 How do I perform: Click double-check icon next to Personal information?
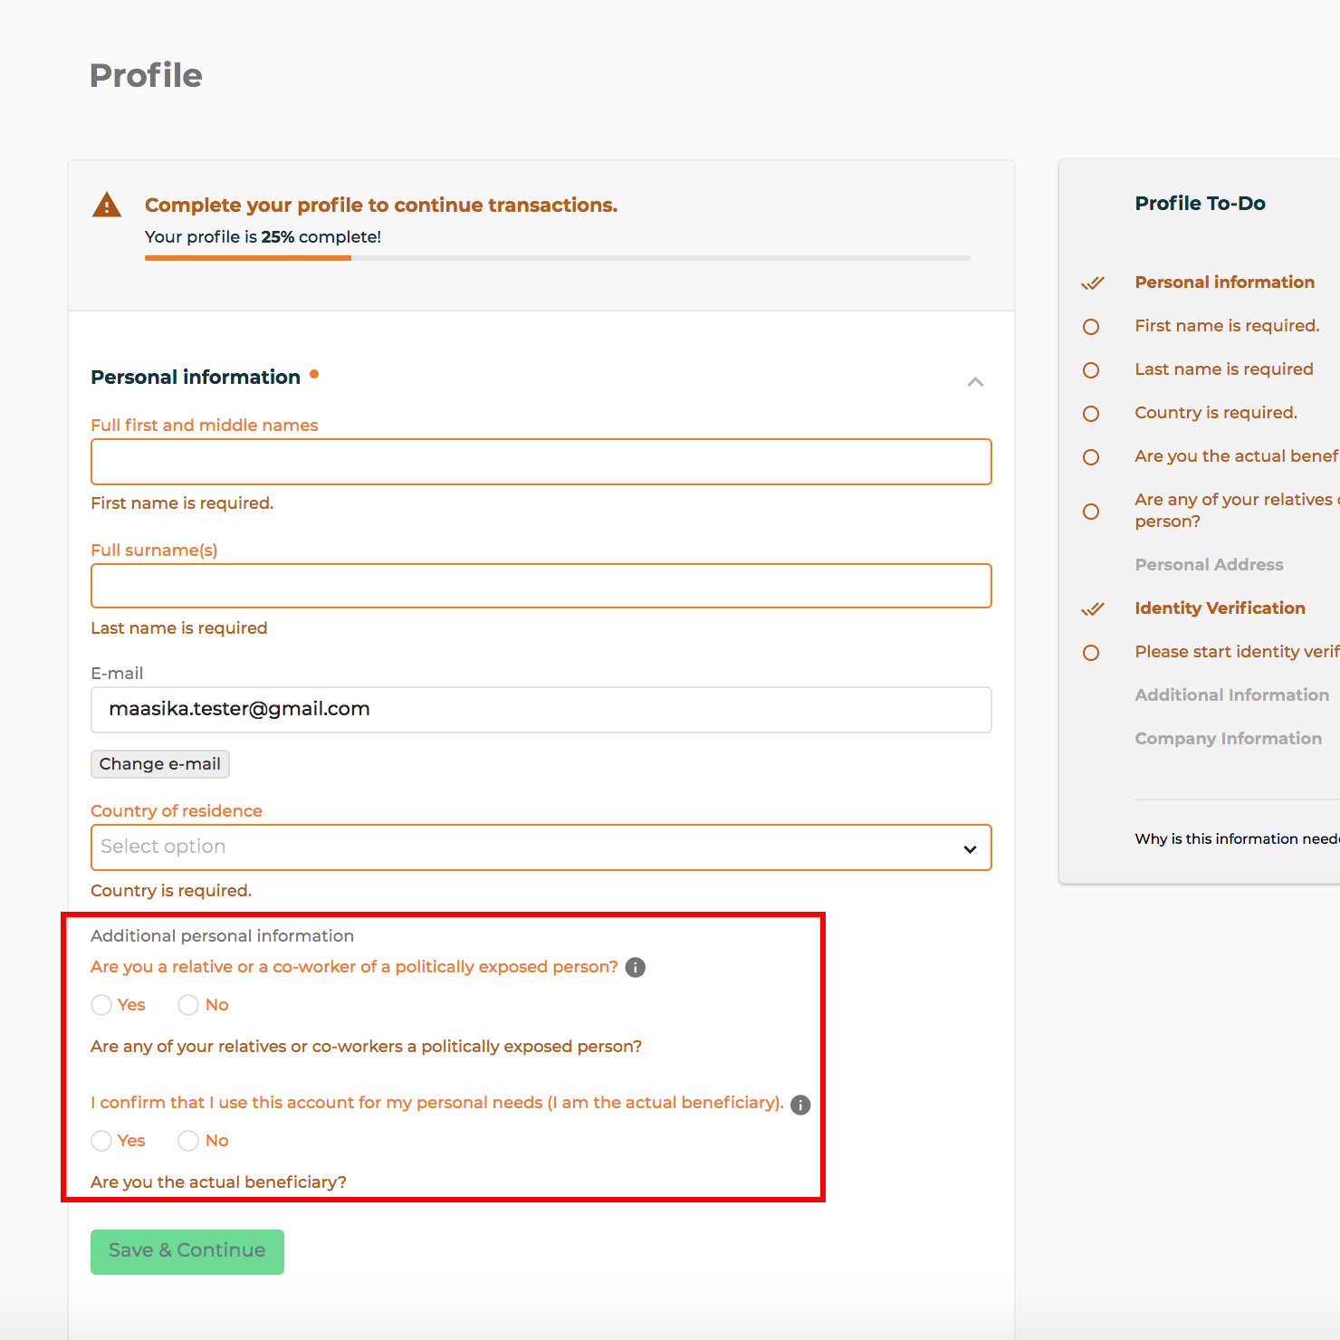(1093, 282)
